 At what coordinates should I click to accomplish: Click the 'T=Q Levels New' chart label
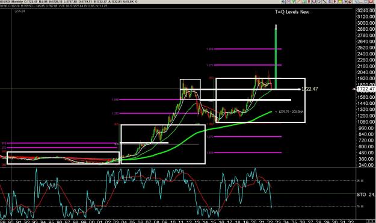[292, 12]
